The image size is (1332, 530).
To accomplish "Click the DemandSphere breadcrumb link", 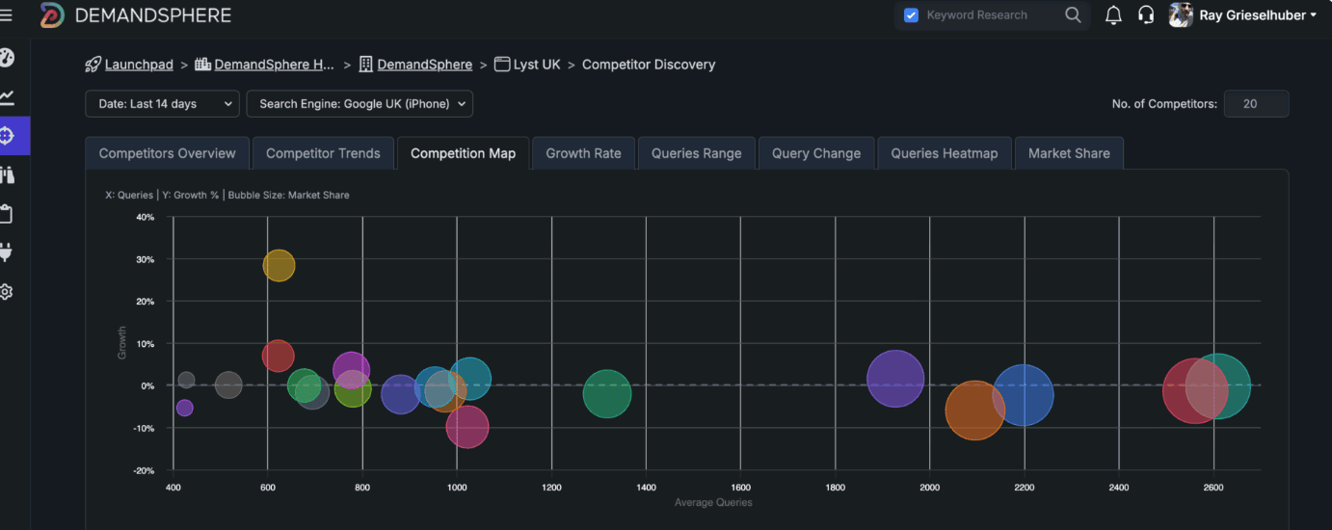I will coord(424,65).
